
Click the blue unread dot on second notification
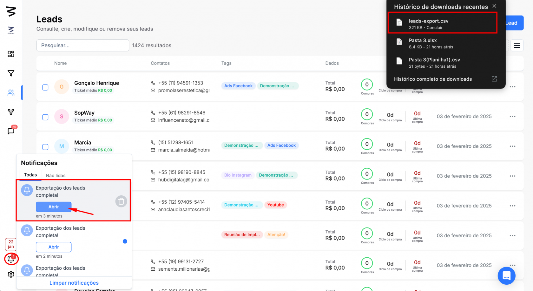click(125, 241)
